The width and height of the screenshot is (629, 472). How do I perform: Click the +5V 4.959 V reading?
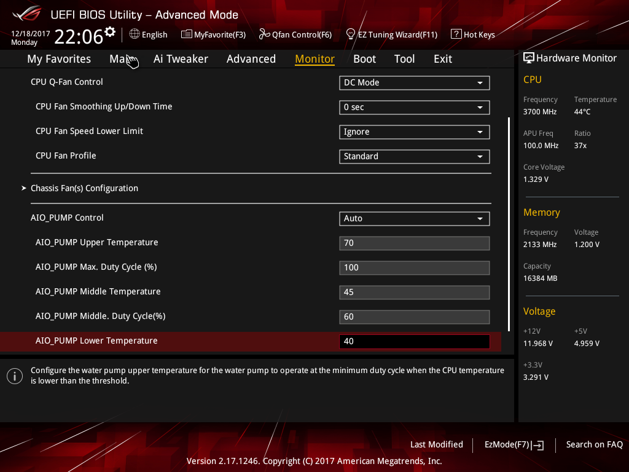tap(587, 344)
